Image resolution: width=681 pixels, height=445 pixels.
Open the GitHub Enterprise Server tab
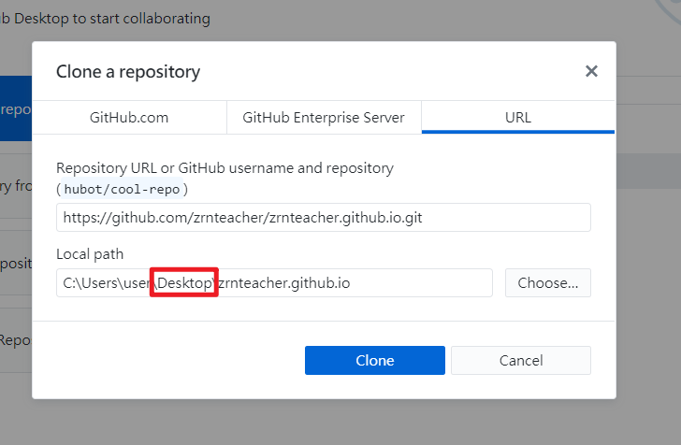[x=324, y=118]
